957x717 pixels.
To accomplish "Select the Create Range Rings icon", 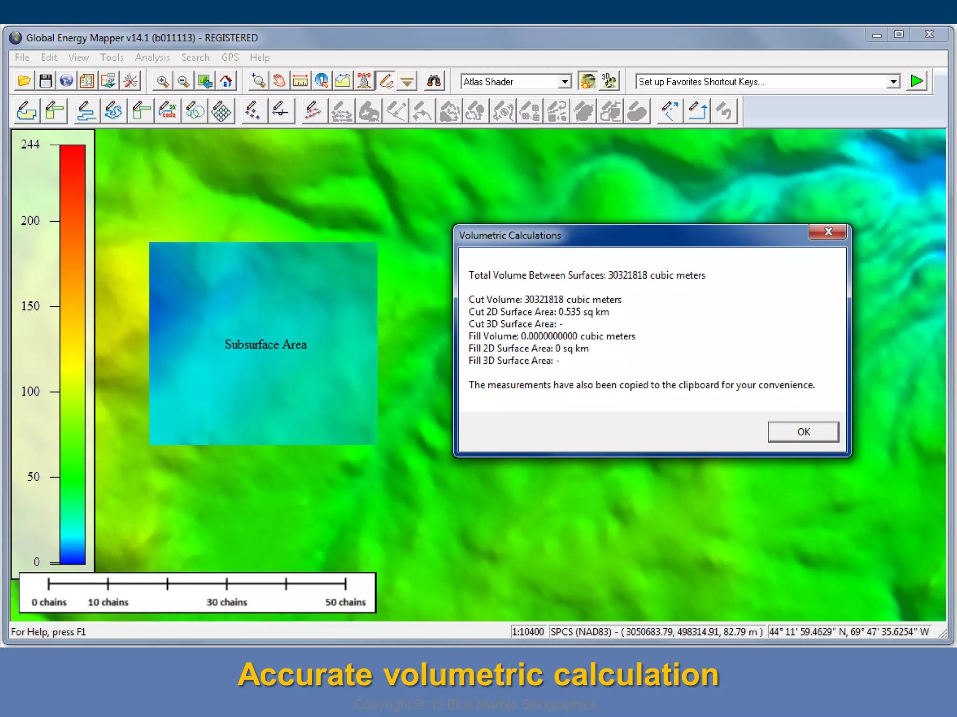I will 194,112.
